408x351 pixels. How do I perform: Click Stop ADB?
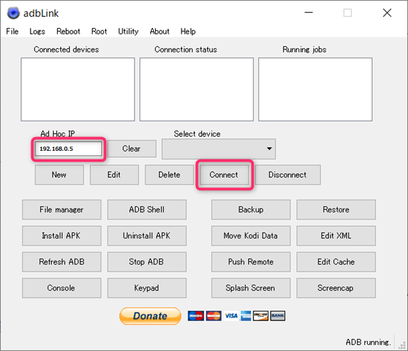pos(147,262)
